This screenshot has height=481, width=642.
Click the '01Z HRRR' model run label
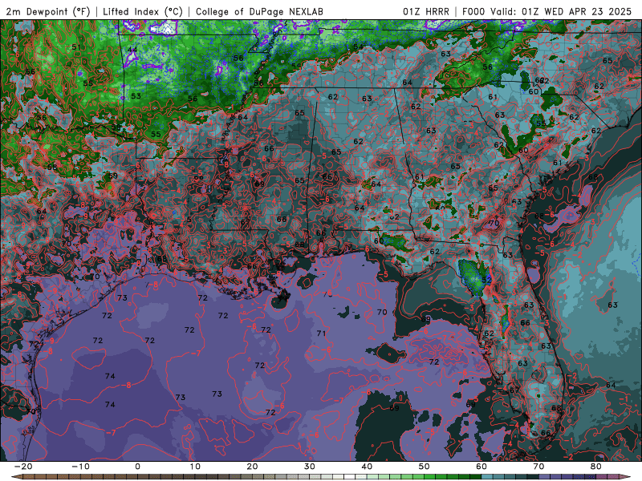coord(426,11)
